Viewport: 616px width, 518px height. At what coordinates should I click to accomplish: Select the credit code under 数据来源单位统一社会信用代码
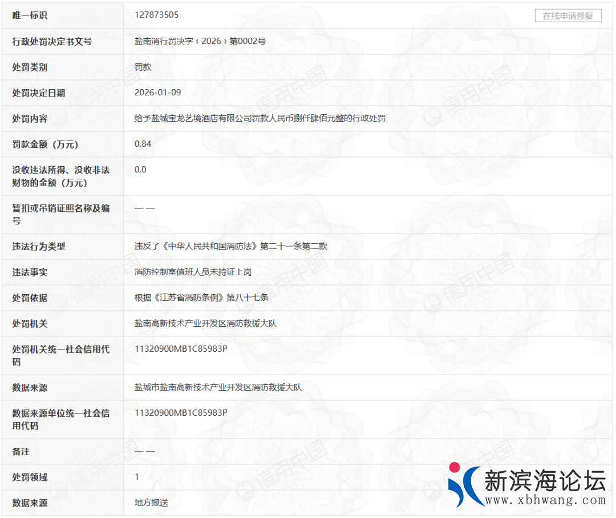(181, 413)
